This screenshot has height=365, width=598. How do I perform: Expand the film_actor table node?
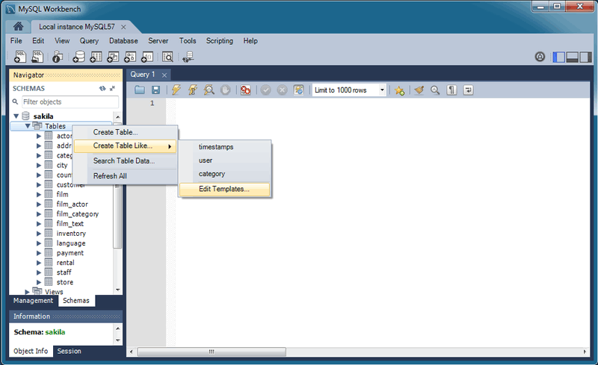pyautogui.click(x=39, y=205)
